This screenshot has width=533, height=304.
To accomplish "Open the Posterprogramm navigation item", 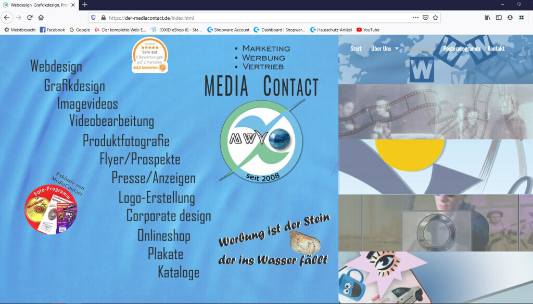I will 461,48.
